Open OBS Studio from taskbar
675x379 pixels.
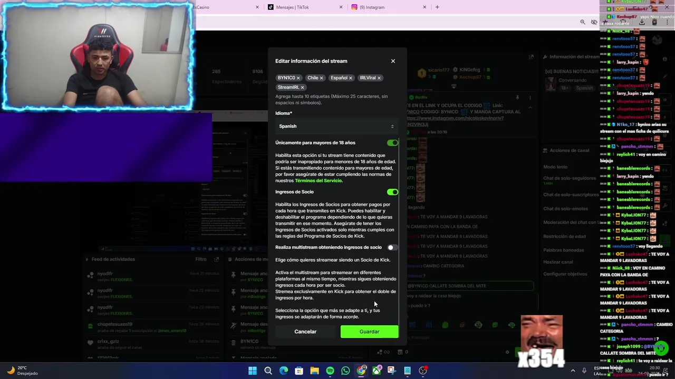423,371
